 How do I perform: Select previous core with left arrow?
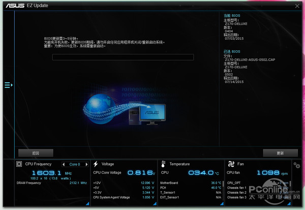tap(64, 164)
